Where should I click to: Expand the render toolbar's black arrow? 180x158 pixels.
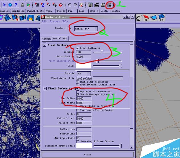pos(114,5)
